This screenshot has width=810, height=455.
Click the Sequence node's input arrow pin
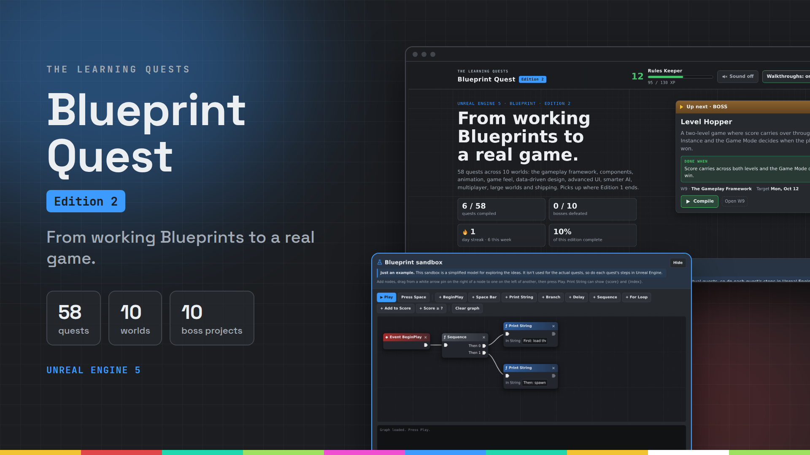[446, 345]
